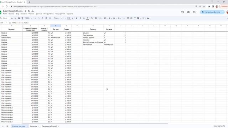Open the Данные menu
The image size is (228, 128).
pyautogui.click(x=39, y=14)
